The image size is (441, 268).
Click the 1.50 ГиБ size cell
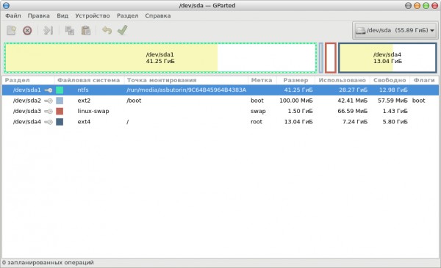[300, 112]
